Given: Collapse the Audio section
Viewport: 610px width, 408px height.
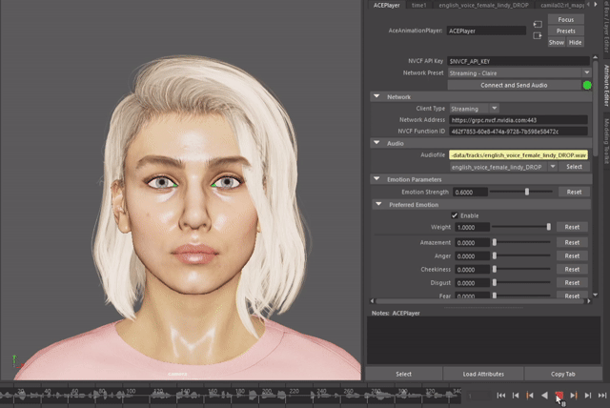Looking at the screenshot, I should (376, 143).
